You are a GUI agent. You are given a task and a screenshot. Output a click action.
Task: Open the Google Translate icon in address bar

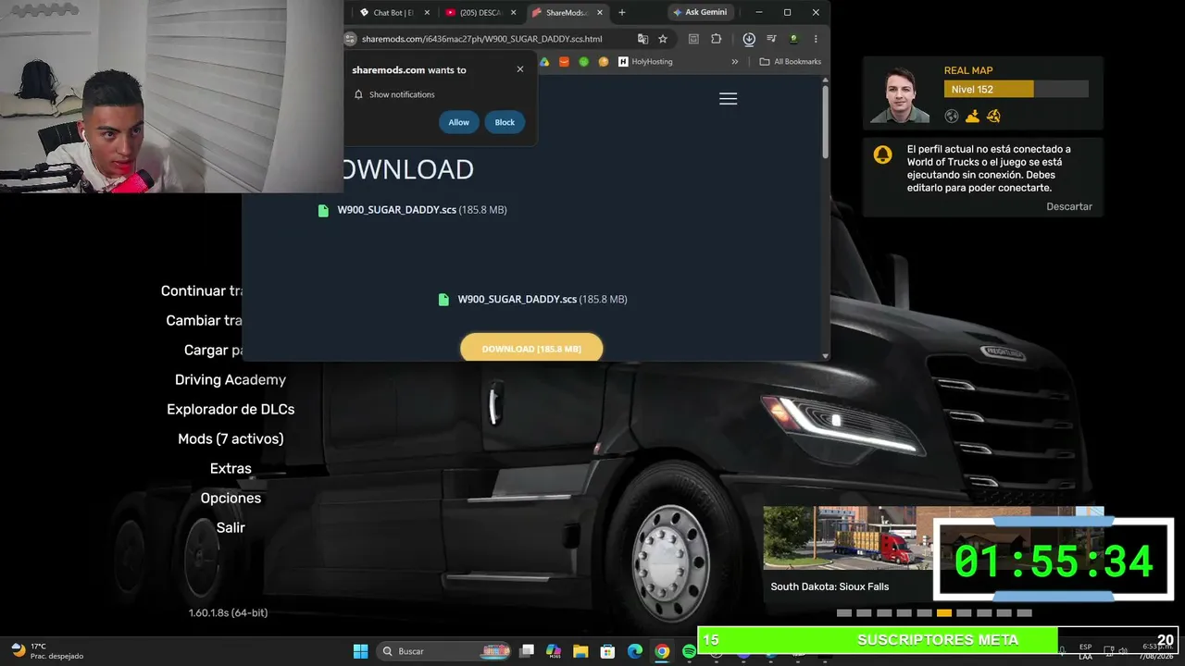coord(642,39)
